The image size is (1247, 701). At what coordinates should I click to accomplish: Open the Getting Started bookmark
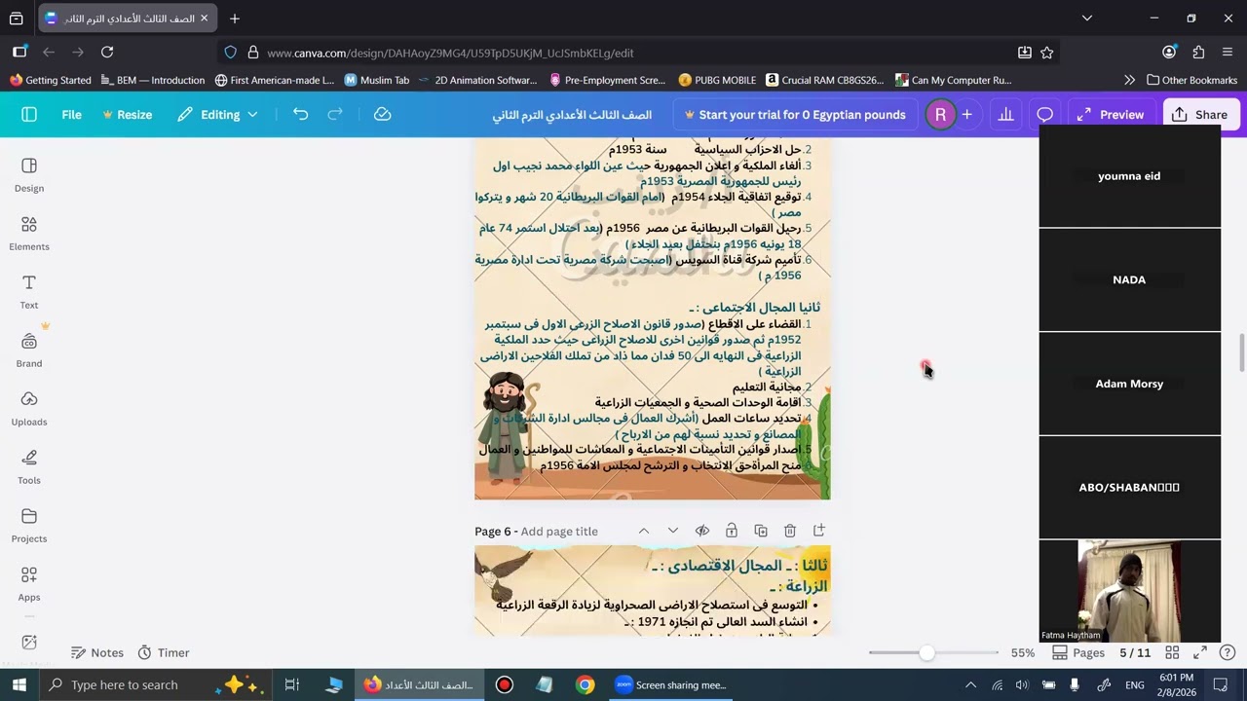point(51,80)
